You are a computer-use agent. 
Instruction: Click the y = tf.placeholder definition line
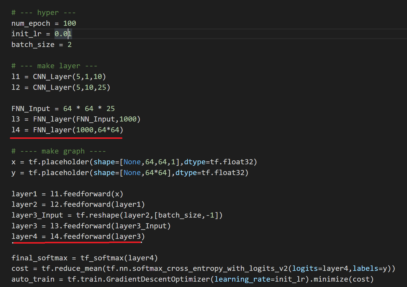[130, 173]
